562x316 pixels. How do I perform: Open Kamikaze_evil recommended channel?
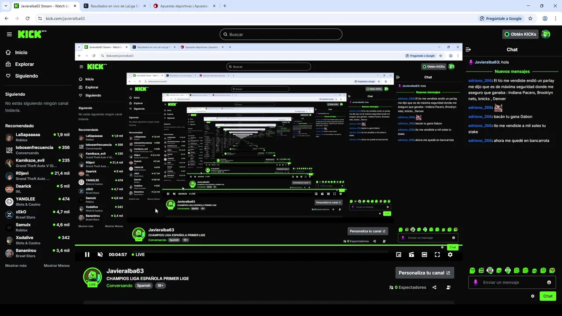tap(37, 163)
